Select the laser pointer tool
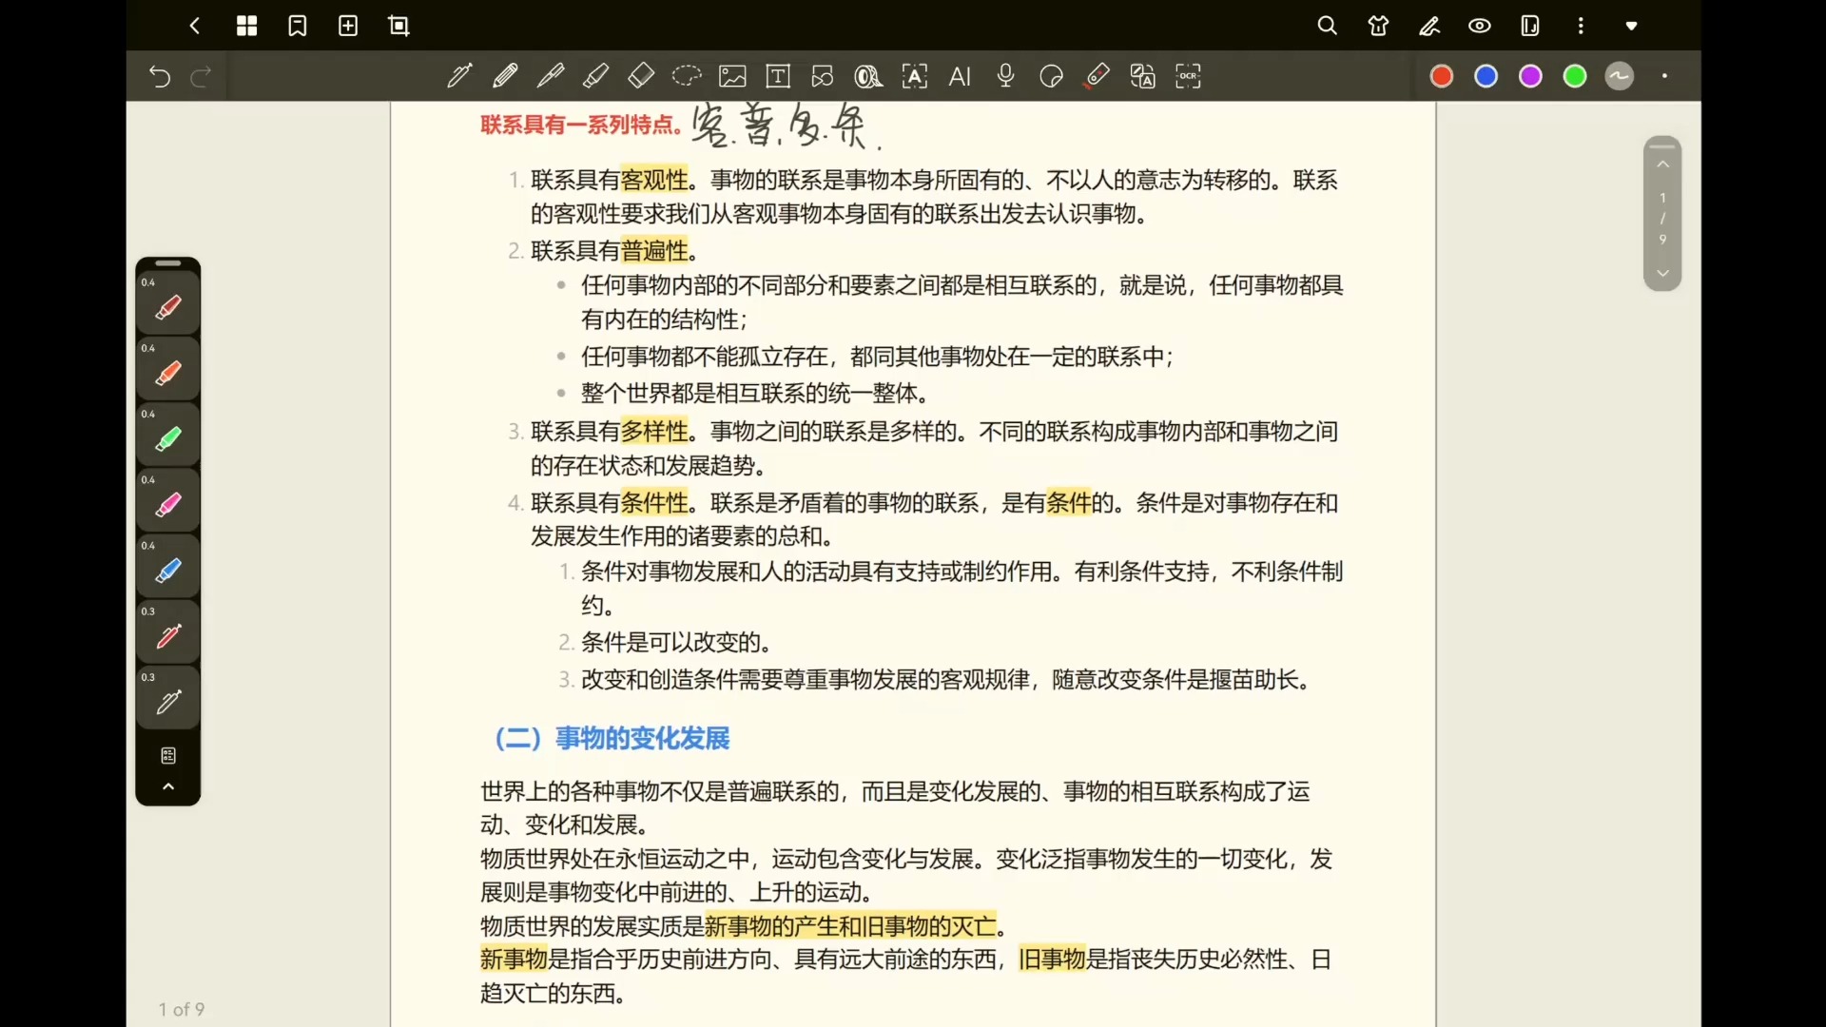The height and width of the screenshot is (1027, 1826). pos(1097,76)
